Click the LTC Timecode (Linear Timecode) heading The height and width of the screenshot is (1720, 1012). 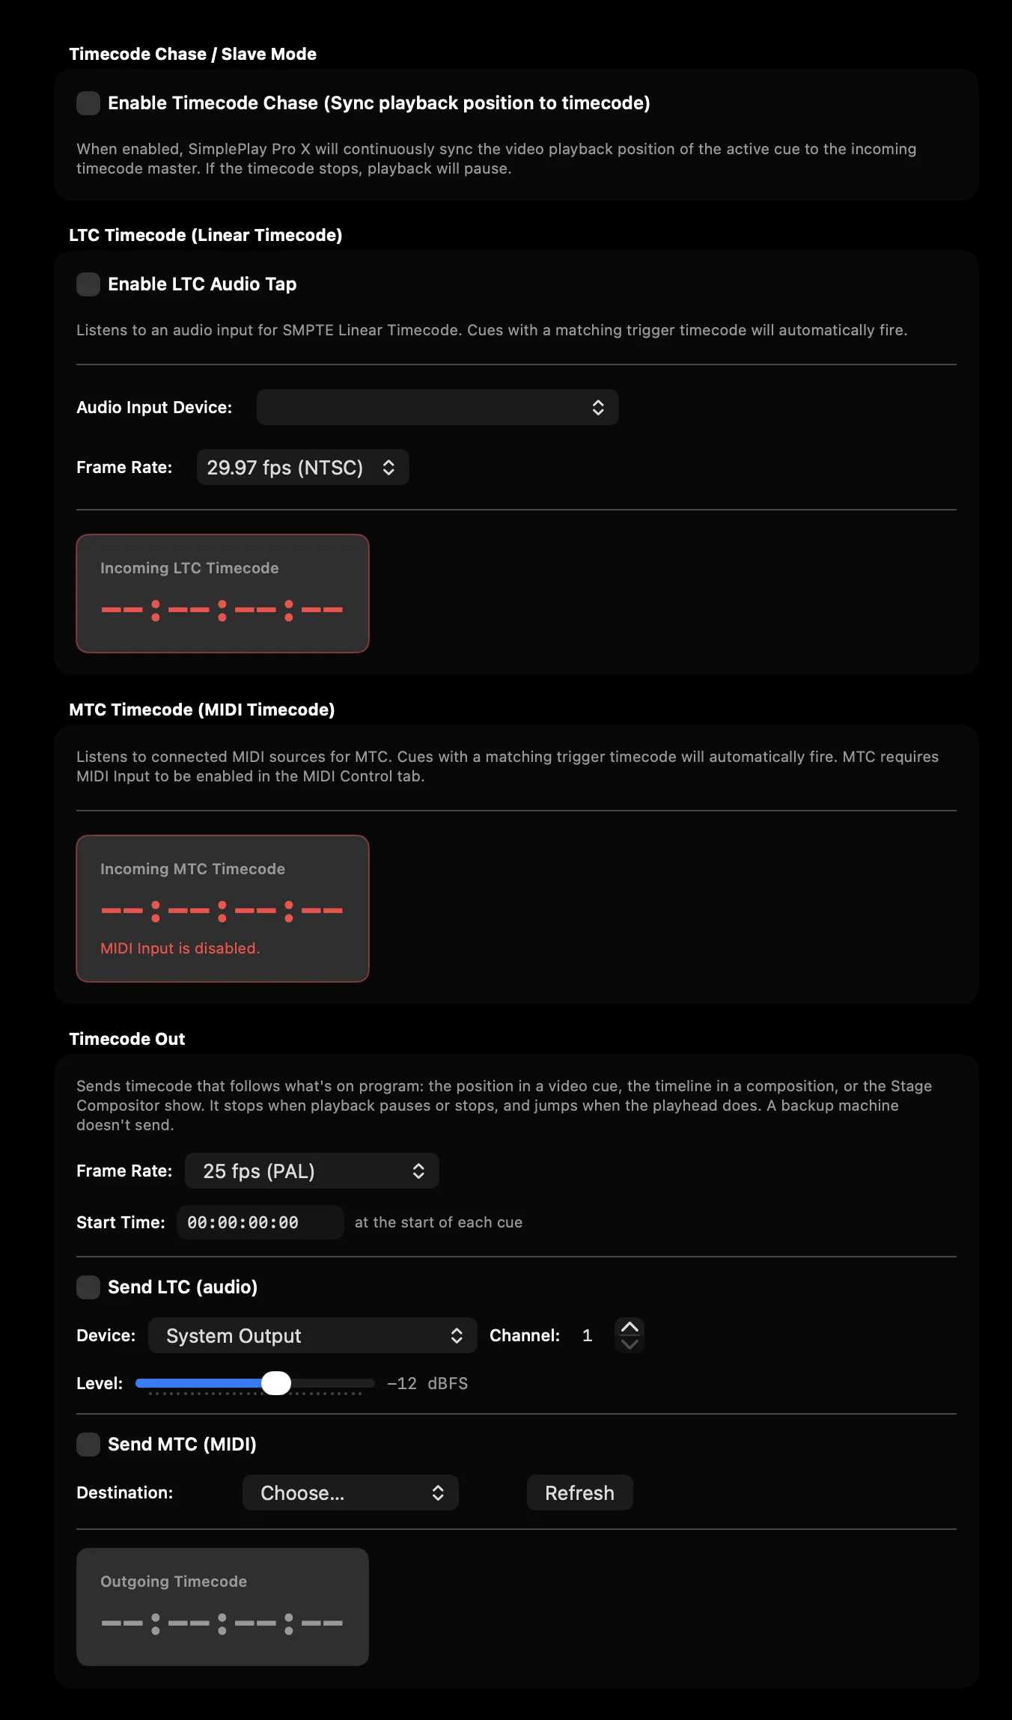(x=205, y=235)
